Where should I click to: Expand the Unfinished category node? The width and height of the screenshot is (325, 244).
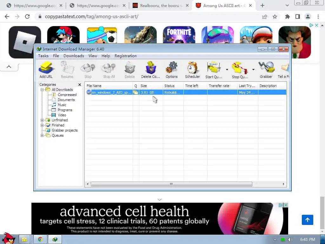[42, 120]
